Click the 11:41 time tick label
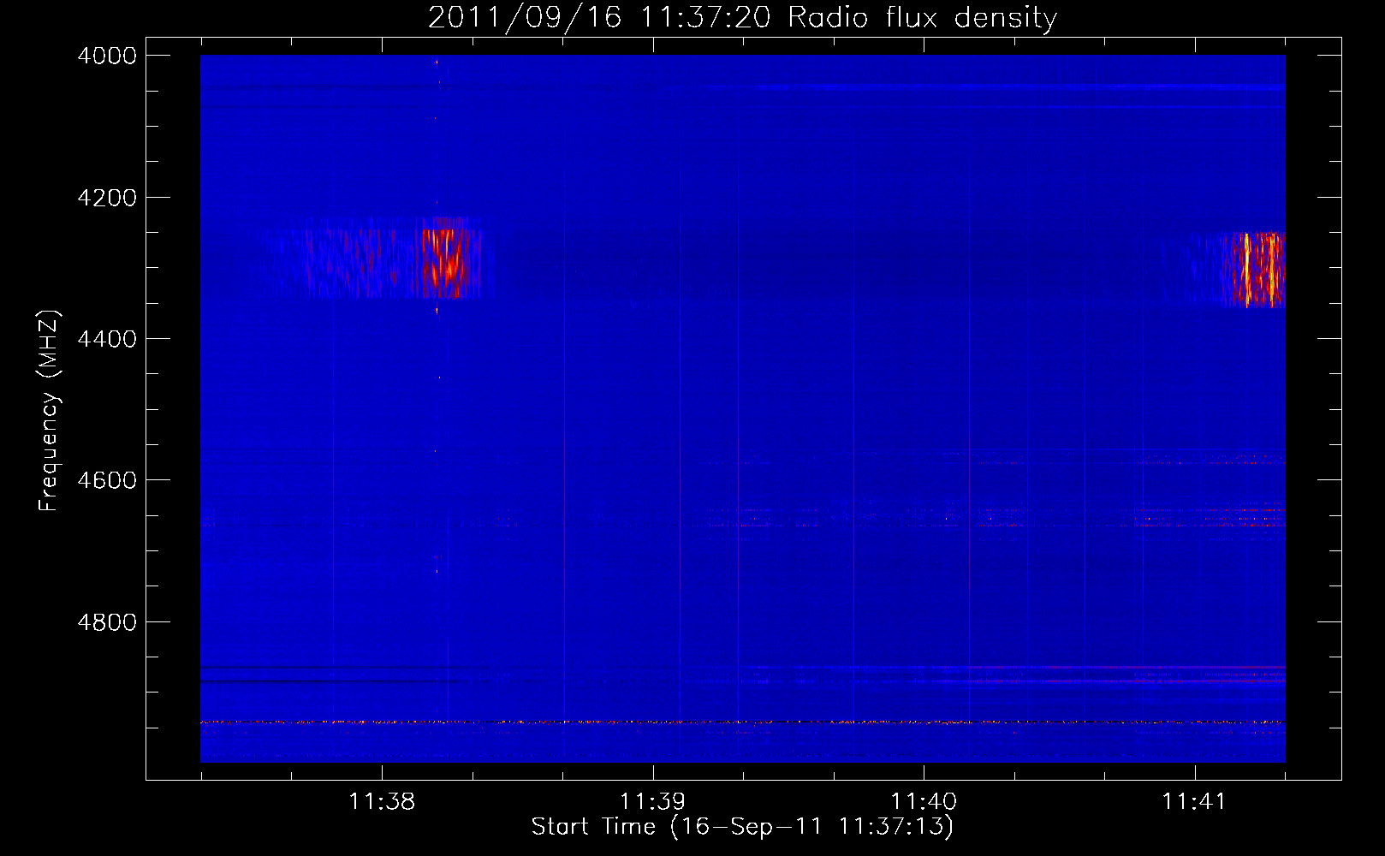1385x856 pixels. click(1194, 802)
